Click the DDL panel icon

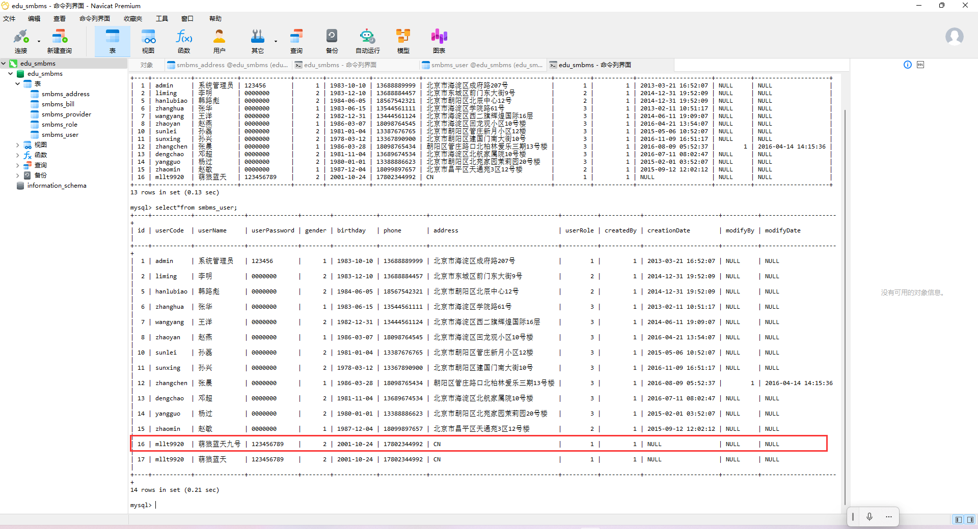[x=920, y=65]
